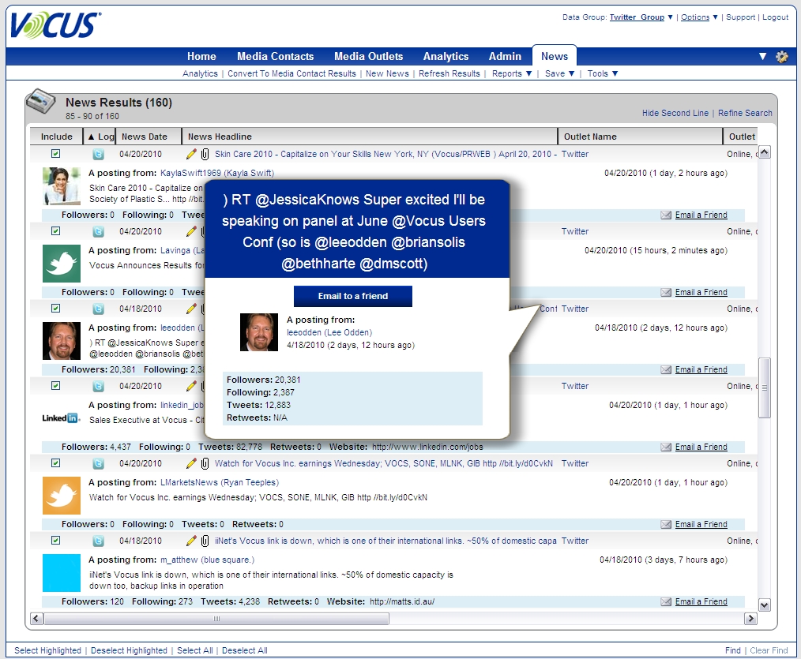Click the LinkedIn logo avatar
Viewport: 801px width, 659px height.
[x=62, y=418]
